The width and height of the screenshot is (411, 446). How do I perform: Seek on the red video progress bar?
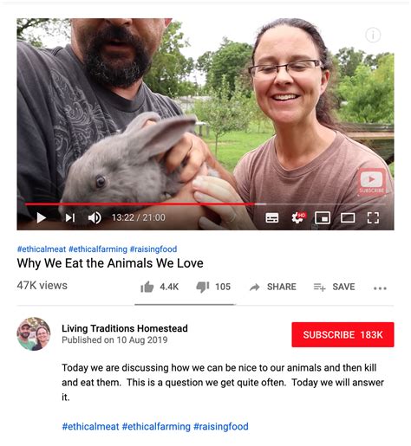click(x=140, y=204)
